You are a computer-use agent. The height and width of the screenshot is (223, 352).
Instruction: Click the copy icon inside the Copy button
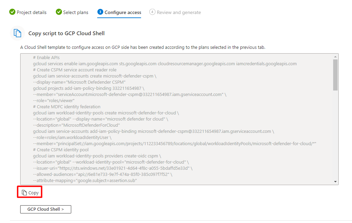point(23,192)
